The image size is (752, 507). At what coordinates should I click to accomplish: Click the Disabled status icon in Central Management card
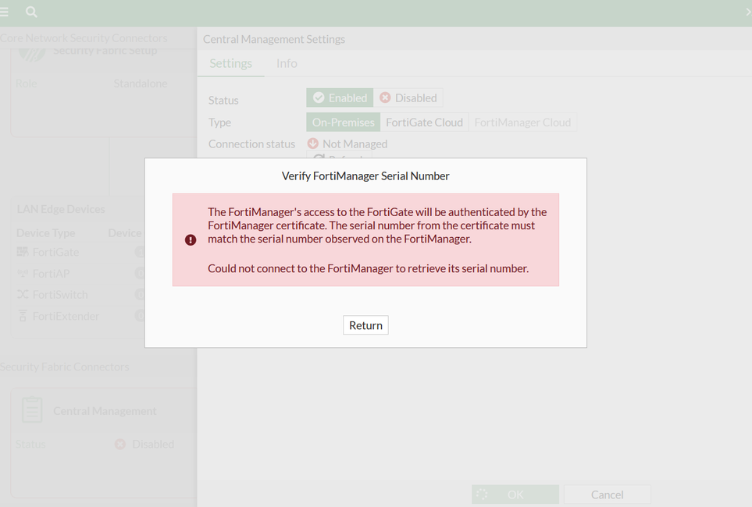(120, 445)
